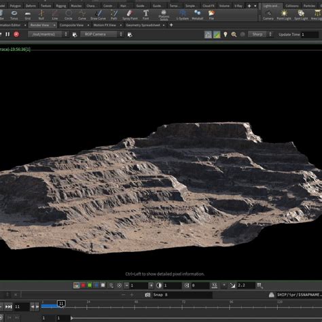The image size is (322, 322).
Task: Switch to the Geometry Spreadsheet tab
Action: pos(143,25)
